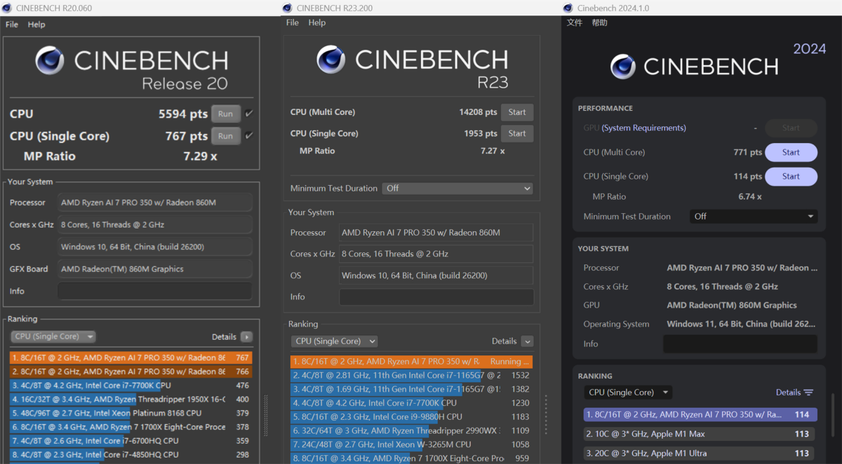Select the i7-1165G7 row scoring 1532 in R23

pyautogui.click(x=412, y=376)
